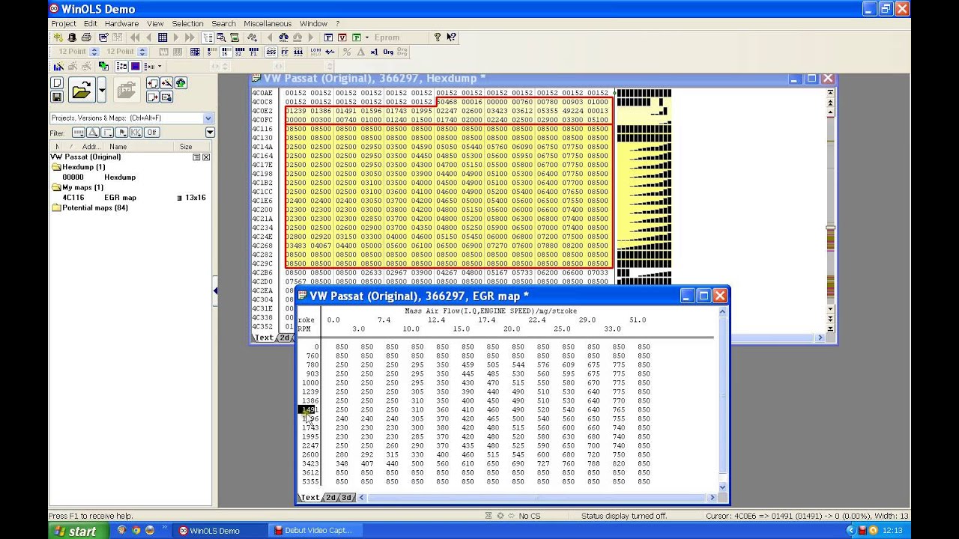This screenshot has width=959, height=539.
Task: Switch to 32-bit data width
Action: (239, 52)
